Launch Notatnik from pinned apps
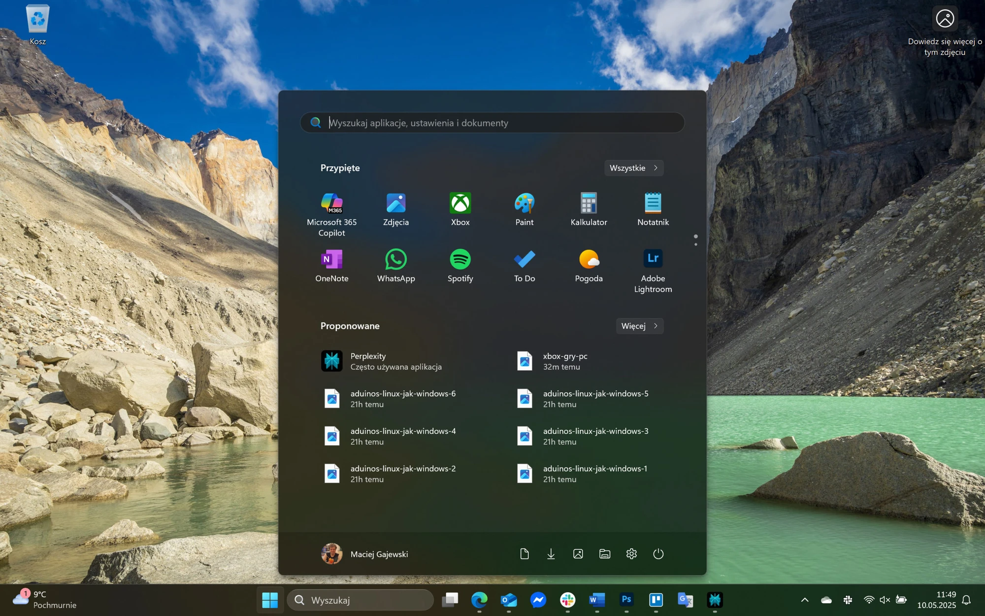The width and height of the screenshot is (985, 616). tap(653, 210)
